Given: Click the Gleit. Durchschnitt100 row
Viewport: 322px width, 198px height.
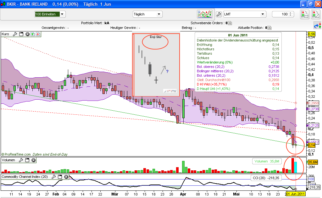Looking at the screenshot, I should click(238, 80).
